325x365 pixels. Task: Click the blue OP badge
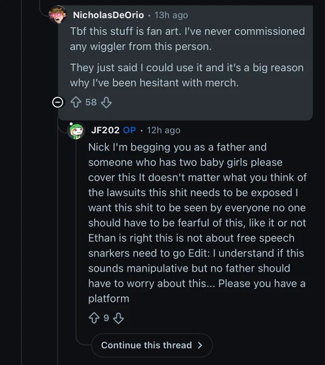click(x=129, y=130)
